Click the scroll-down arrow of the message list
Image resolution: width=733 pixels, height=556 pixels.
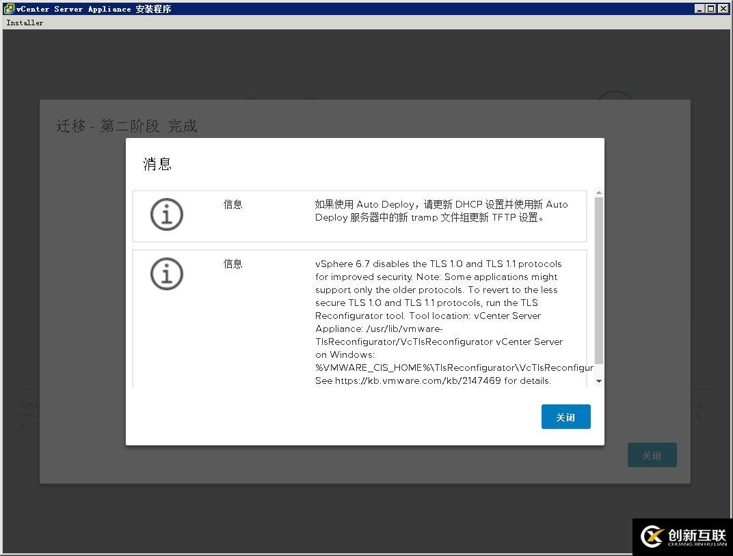(599, 381)
